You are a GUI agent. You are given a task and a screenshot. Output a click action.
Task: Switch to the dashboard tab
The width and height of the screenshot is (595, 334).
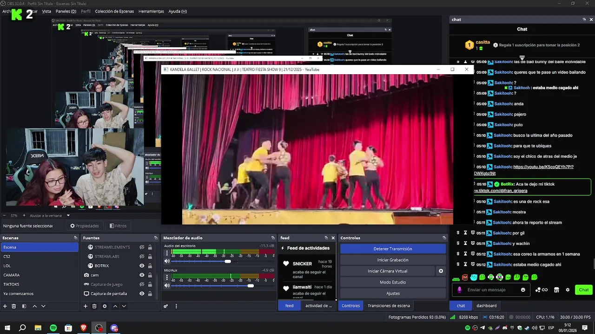pyautogui.click(x=487, y=306)
